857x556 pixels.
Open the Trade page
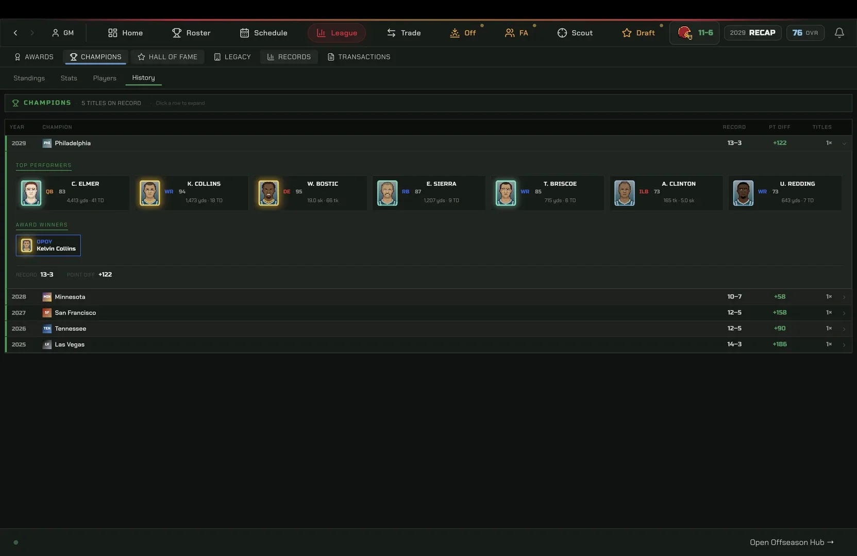coord(404,33)
